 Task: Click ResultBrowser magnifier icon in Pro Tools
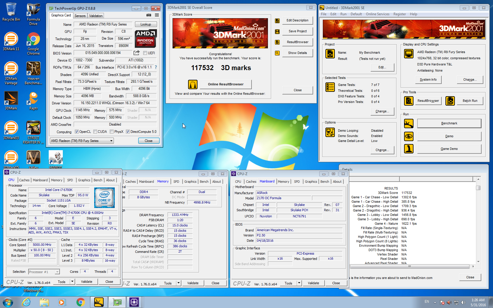[x=409, y=101]
